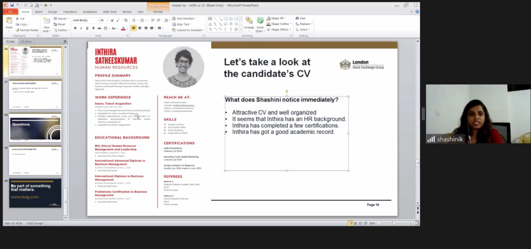Viewport: 531px width, 249px height.
Task: Toggle Normal view button in status bar
Action: pos(350,223)
